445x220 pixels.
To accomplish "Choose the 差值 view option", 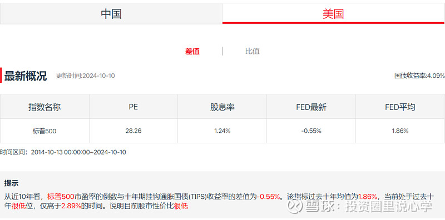I will click(x=192, y=51).
